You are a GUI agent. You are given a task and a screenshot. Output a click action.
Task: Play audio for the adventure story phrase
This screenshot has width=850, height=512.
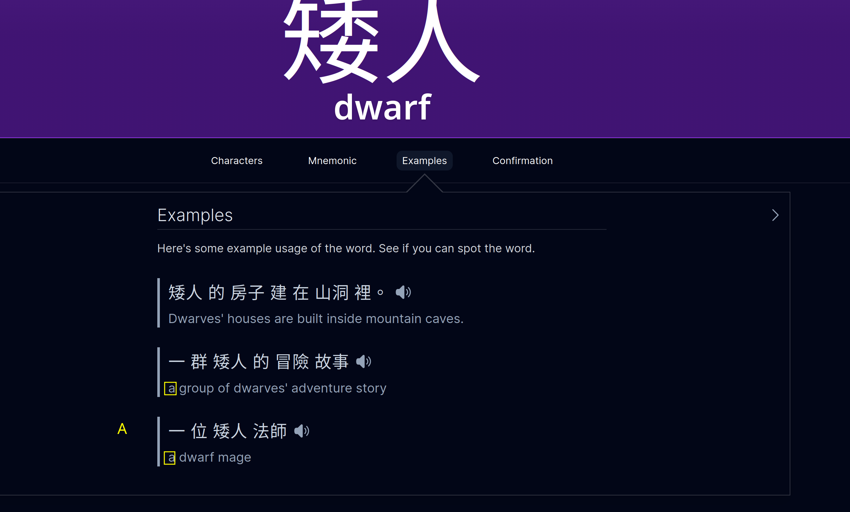click(x=363, y=361)
